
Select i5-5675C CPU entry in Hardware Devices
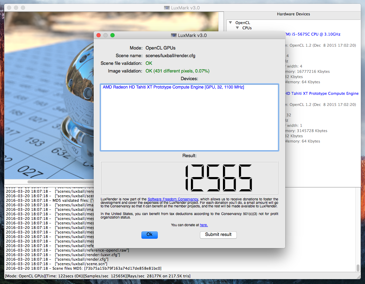[x=313, y=34]
